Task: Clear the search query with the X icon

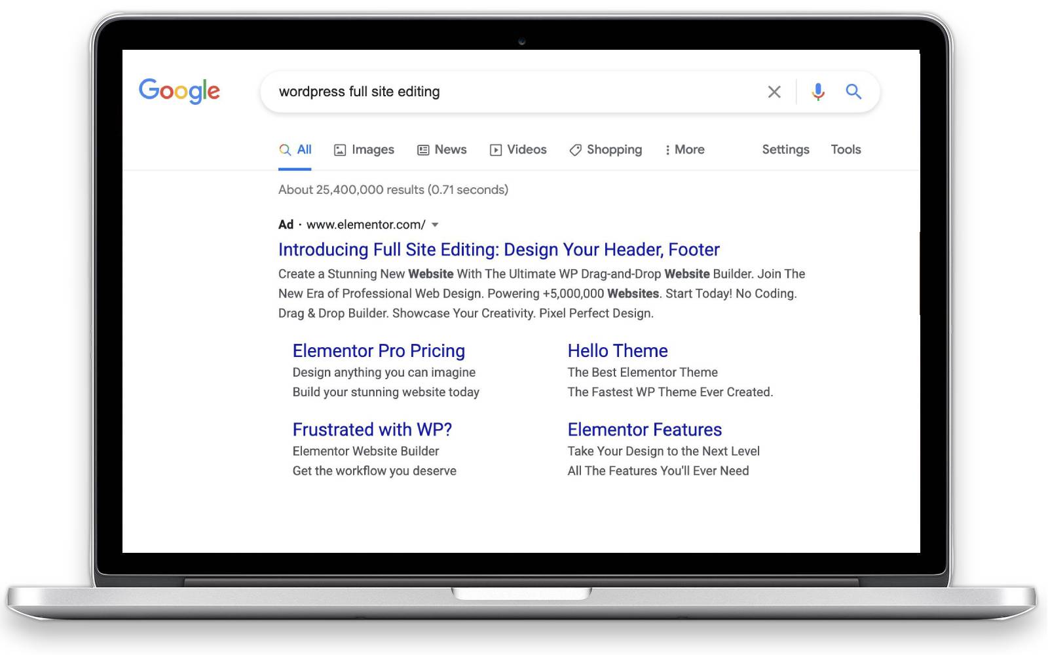Action: (774, 92)
